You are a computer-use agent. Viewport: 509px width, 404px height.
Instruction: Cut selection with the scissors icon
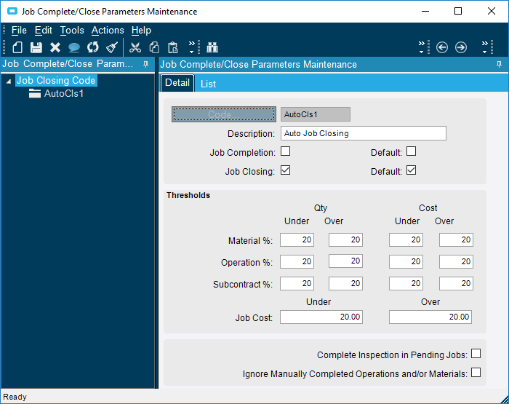135,47
